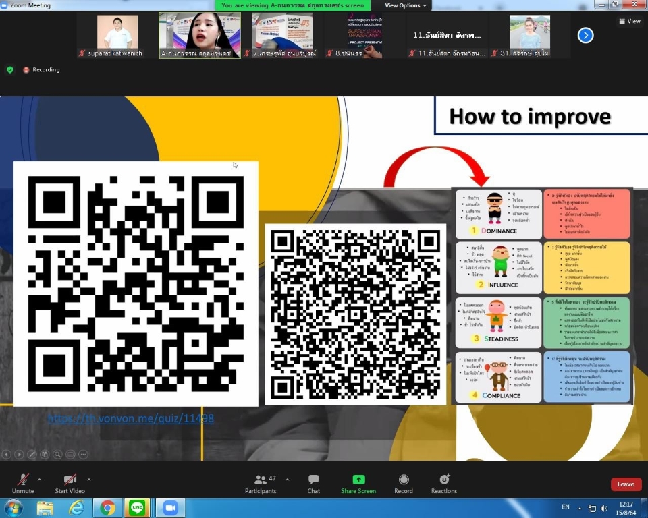The image size is (648, 518).
Task: Go to previous slide in slideshow controls
Action: point(6,455)
